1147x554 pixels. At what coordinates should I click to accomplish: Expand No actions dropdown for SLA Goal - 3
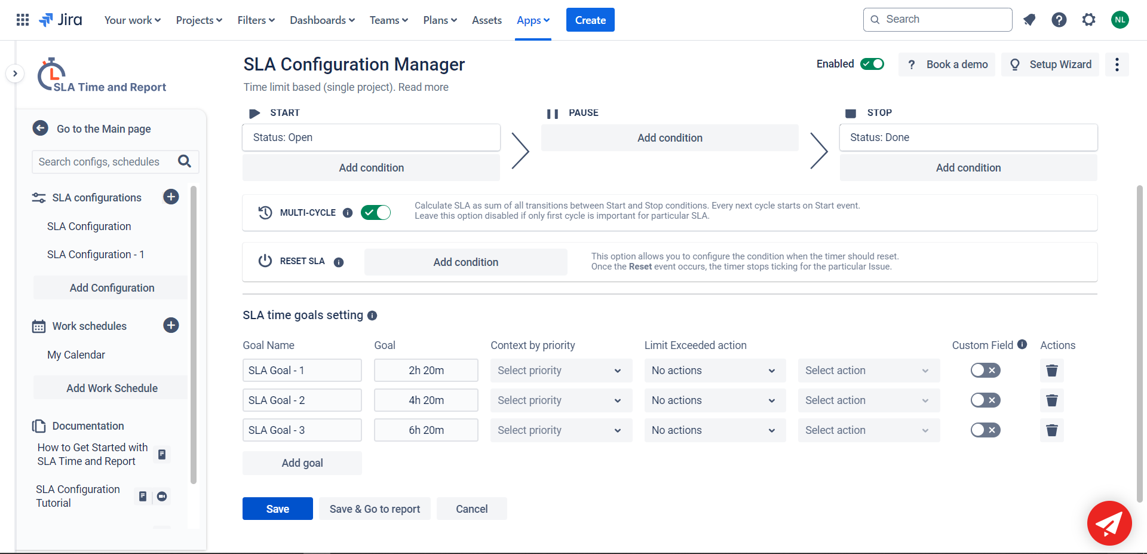click(x=713, y=430)
